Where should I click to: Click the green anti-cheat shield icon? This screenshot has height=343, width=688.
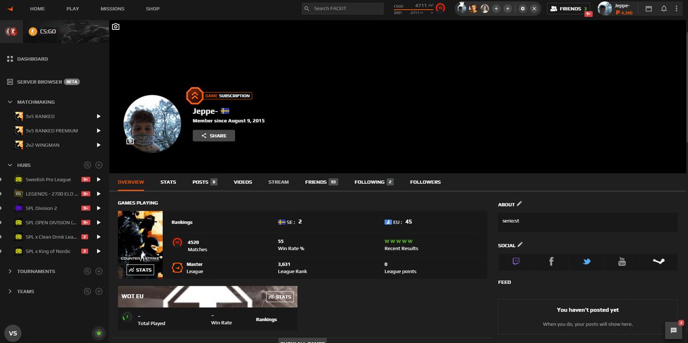point(98,333)
